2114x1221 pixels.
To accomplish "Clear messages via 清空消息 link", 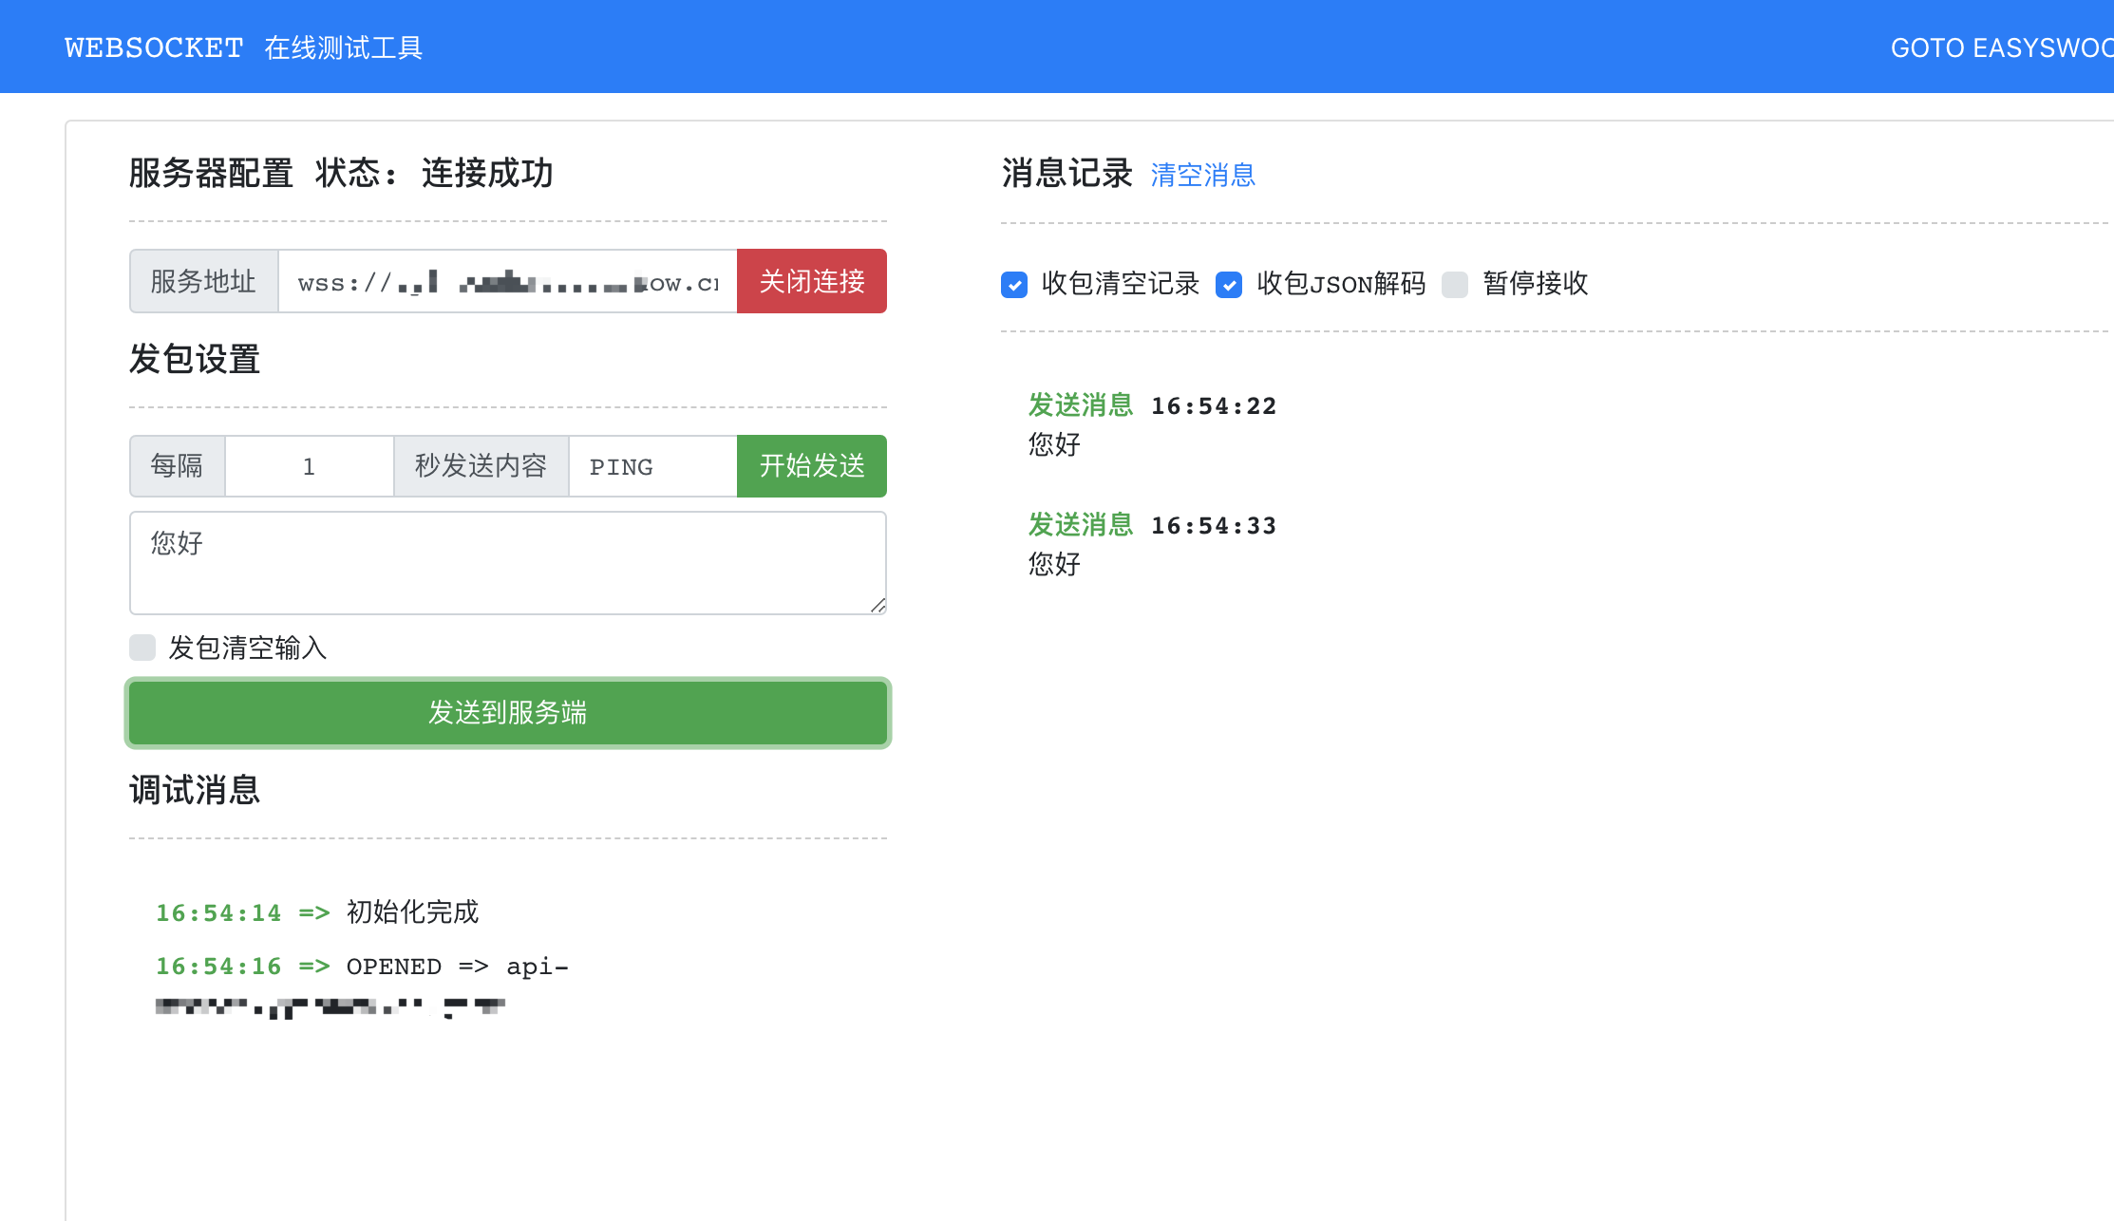I will pyautogui.click(x=1203, y=175).
